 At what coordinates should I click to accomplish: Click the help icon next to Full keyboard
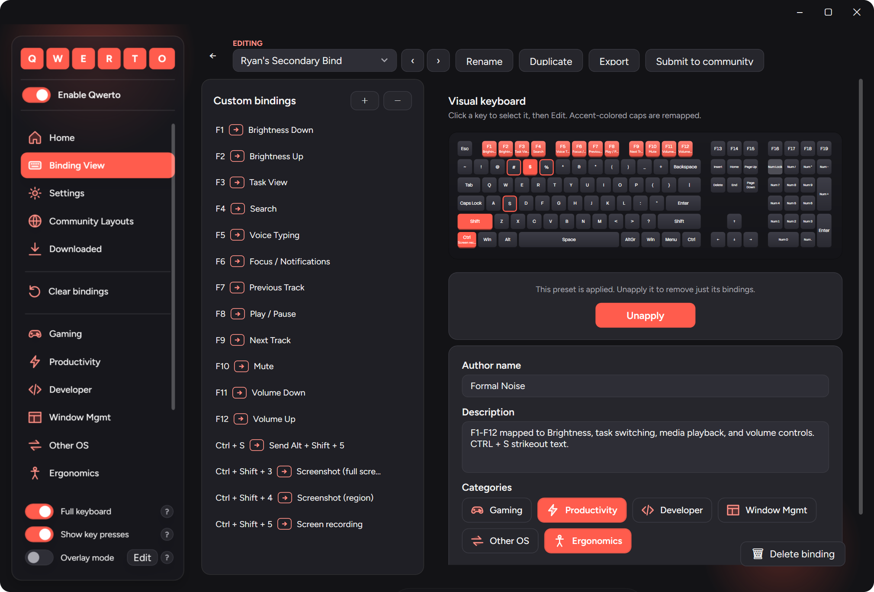(x=167, y=512)
